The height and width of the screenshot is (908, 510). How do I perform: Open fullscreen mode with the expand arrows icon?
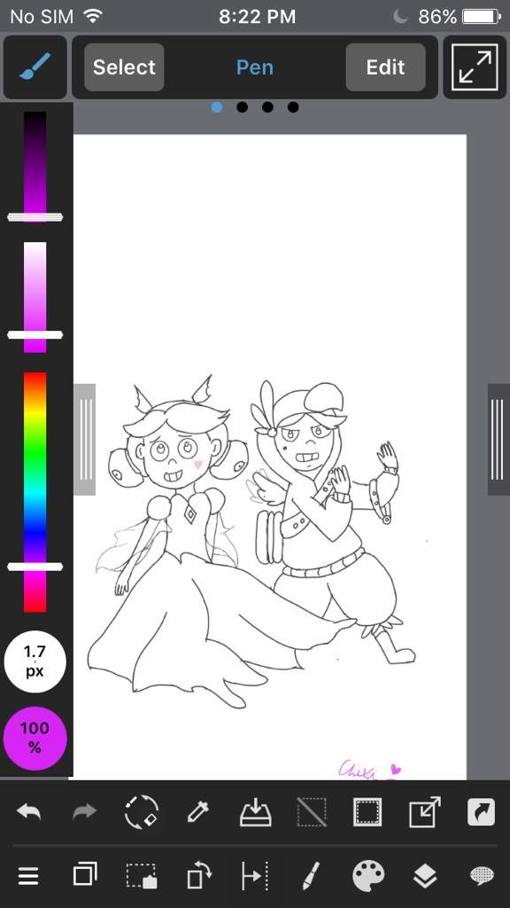click(475, 67)
